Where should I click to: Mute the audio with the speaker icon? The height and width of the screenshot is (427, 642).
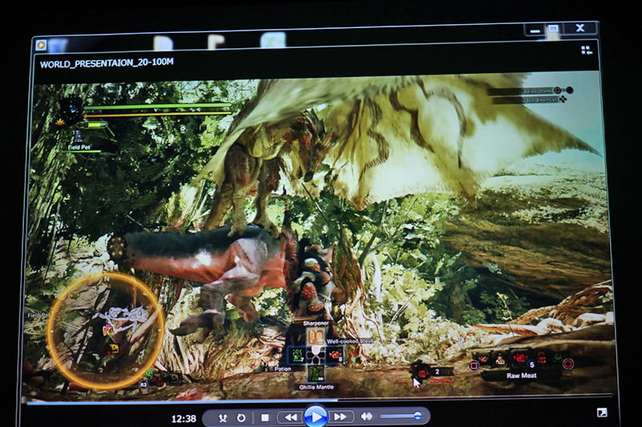coord(367,417)
